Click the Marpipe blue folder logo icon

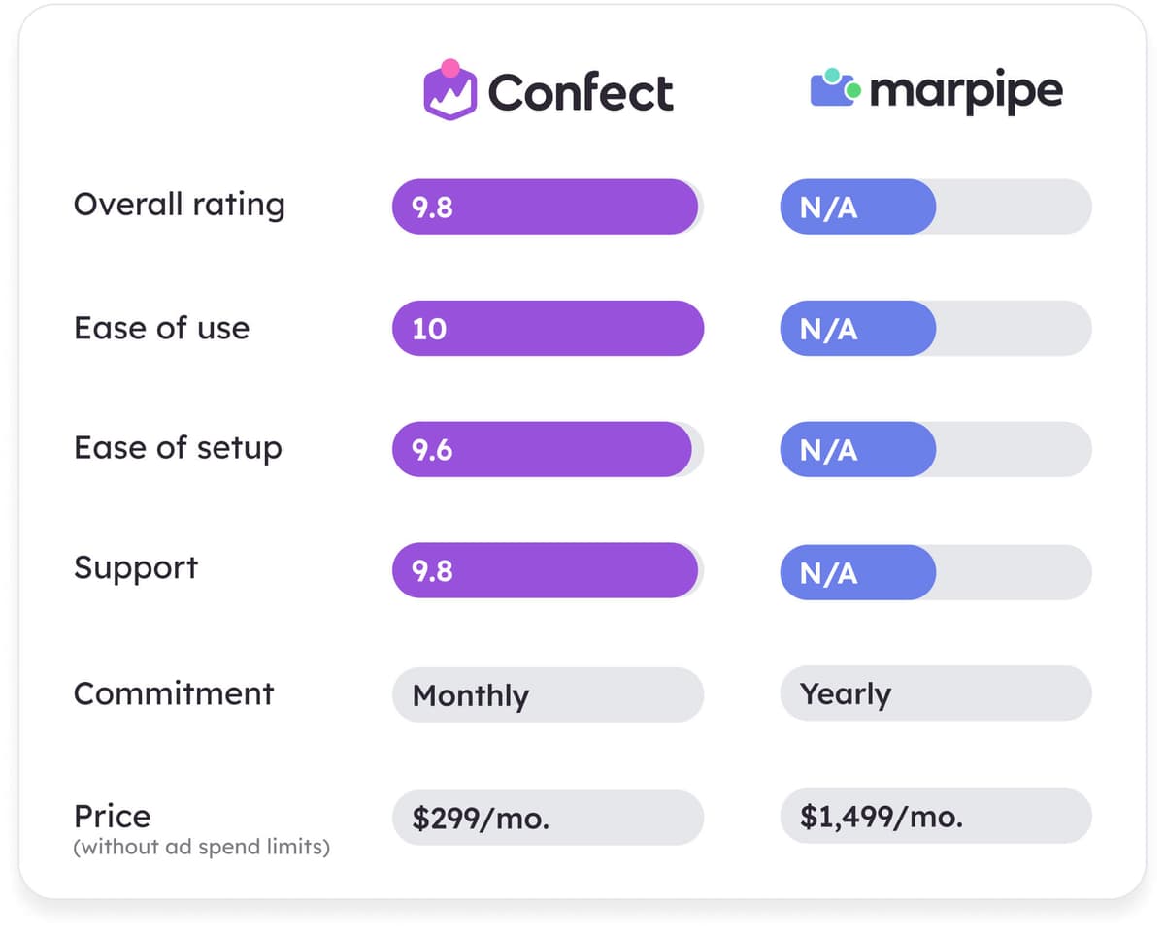pyautogui.click(x=835, y=89)
